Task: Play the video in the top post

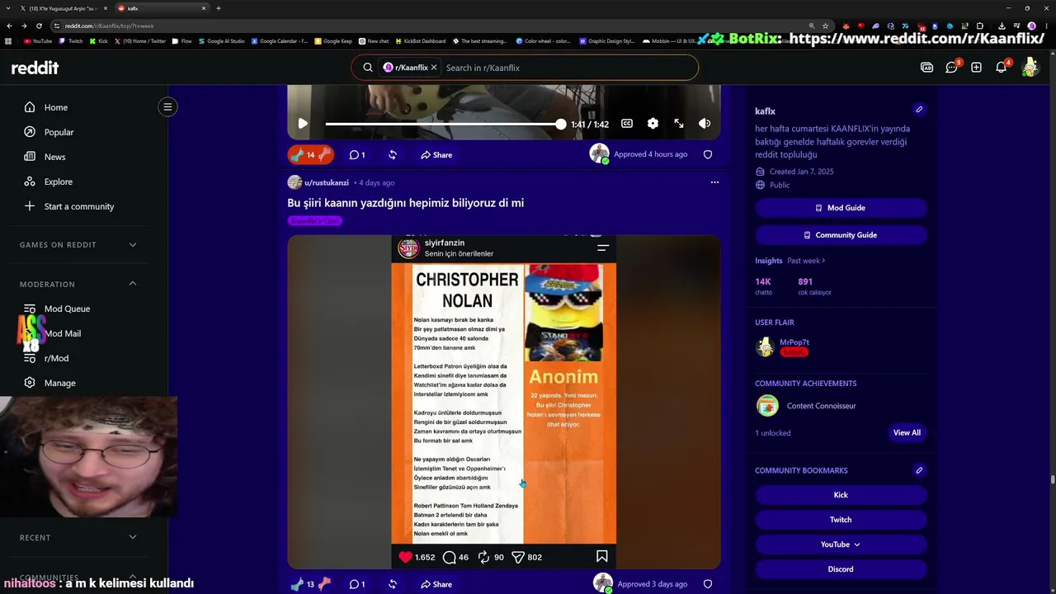Action: click(x=303, y=124)
